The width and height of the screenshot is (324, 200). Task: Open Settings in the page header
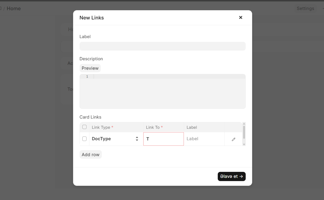click(305, 8)
